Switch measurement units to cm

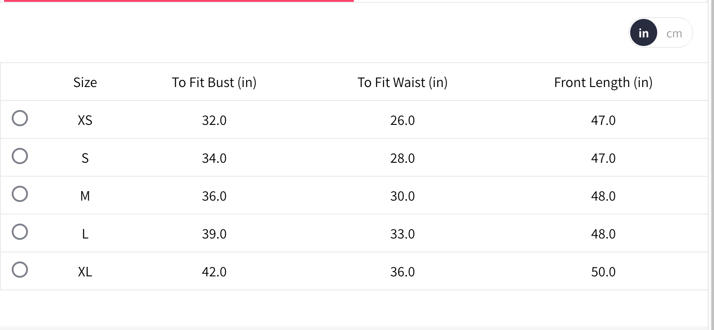pyautogui.click(x=674, y=33)
